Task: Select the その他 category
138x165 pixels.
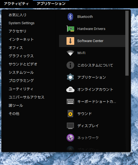Action: tap(14, 114)
